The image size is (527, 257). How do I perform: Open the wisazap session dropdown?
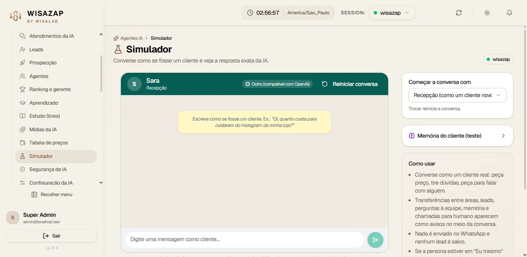point(392,13)
